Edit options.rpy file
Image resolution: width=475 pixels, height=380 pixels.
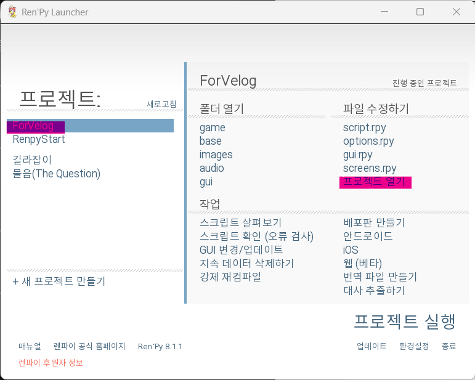368,142
